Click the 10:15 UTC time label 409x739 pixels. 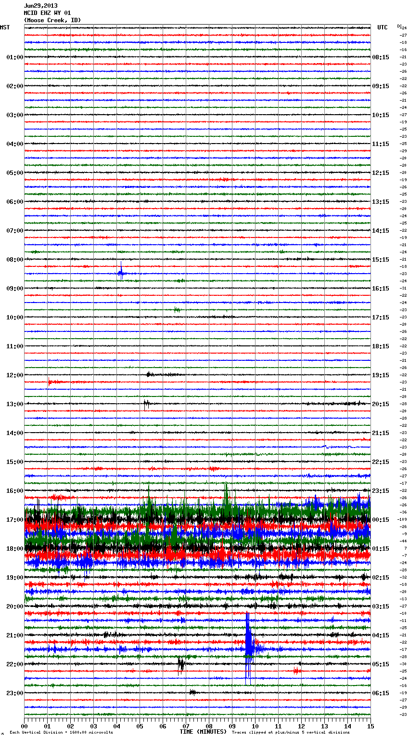381,115
